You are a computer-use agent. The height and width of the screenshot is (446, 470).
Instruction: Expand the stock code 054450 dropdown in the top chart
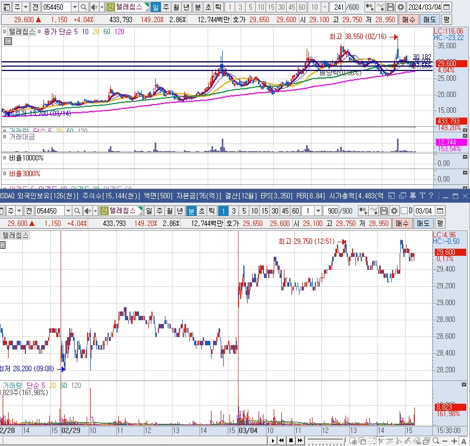(75, 7)
